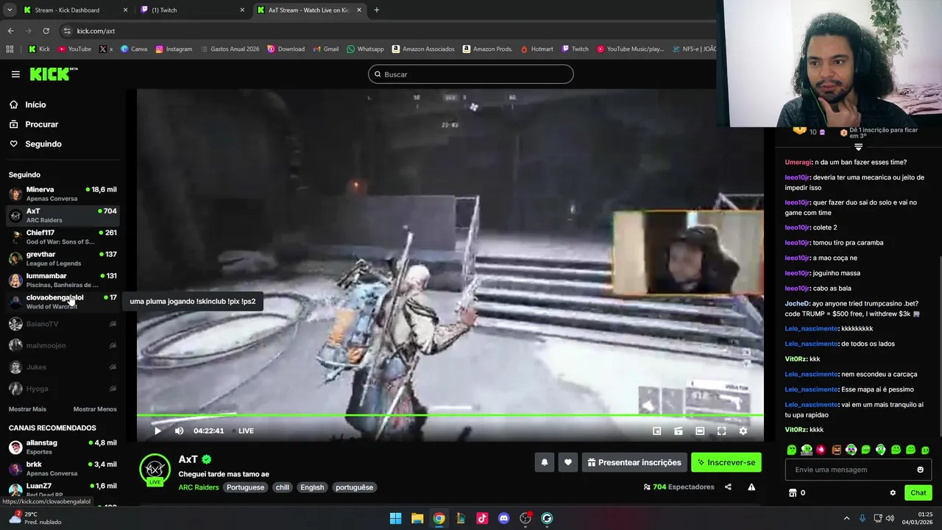Open Minerva channel in following list
The image size is (942, 530).
63,194
